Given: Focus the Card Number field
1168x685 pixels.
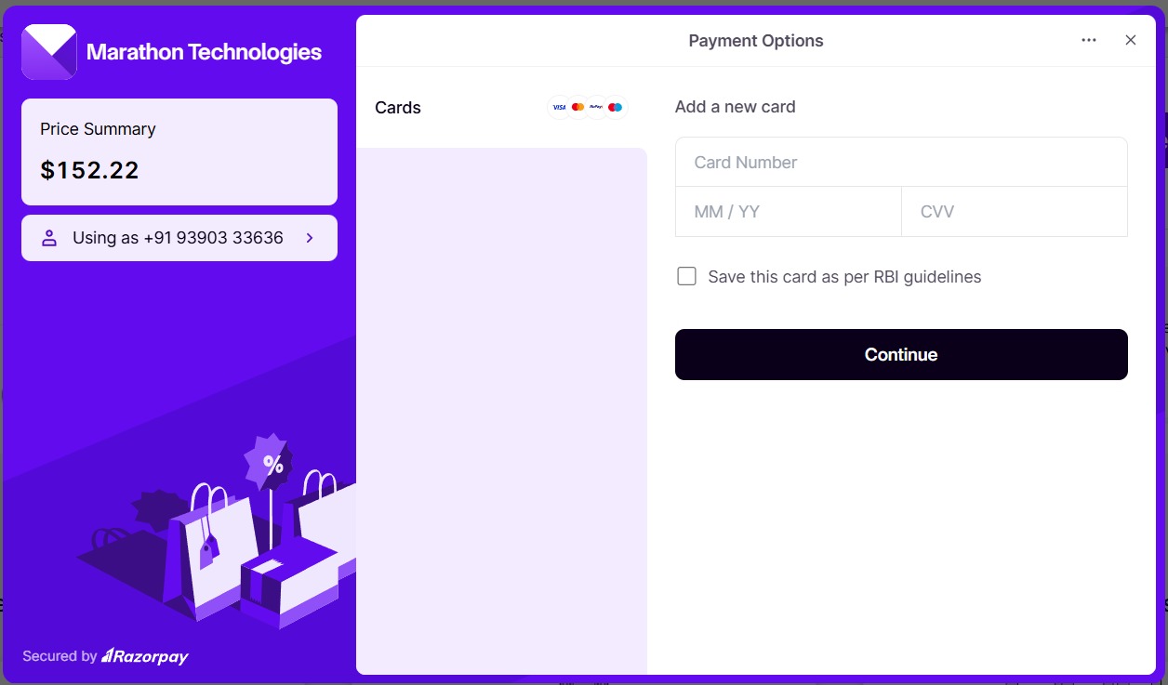Looking at the screenshot, I should pos(901,162).
